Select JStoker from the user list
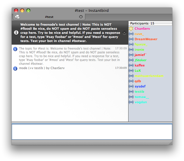184x161 pixels. [x=140, y=60]
